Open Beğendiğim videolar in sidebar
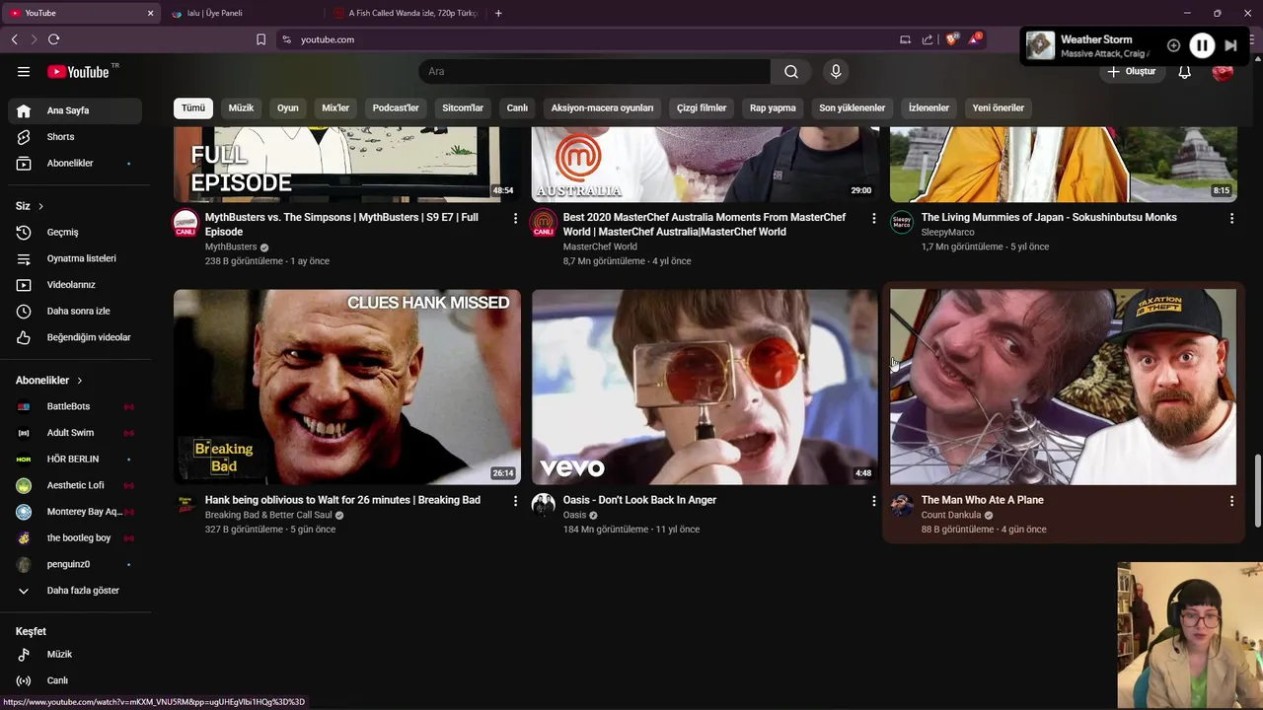The image size is (1263, 710). (x=74, y=337)
